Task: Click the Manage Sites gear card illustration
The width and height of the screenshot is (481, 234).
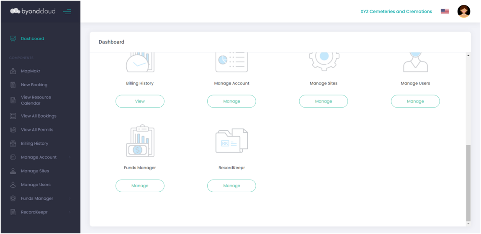Action: (x=324, y=62)
